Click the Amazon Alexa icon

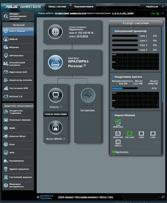click(x=6, y=136)
